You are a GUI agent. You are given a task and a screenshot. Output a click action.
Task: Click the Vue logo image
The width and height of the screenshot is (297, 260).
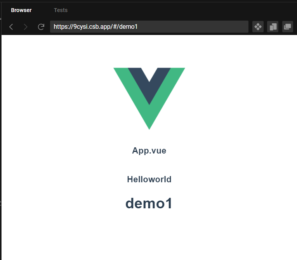point(149,99)
